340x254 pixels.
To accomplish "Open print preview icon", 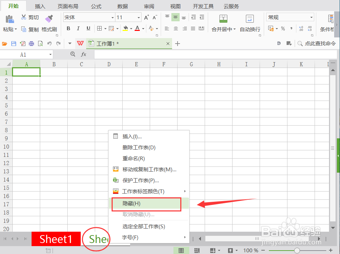I will pos(40,44).
